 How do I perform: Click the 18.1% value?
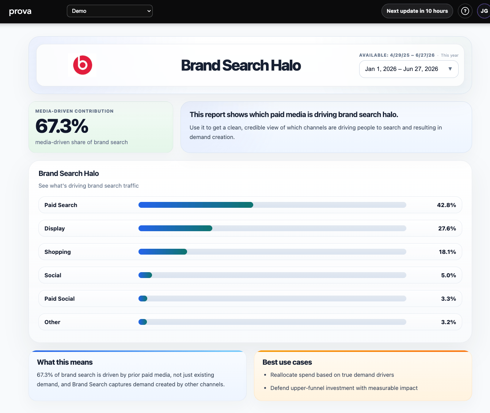(x=447, y=252)
